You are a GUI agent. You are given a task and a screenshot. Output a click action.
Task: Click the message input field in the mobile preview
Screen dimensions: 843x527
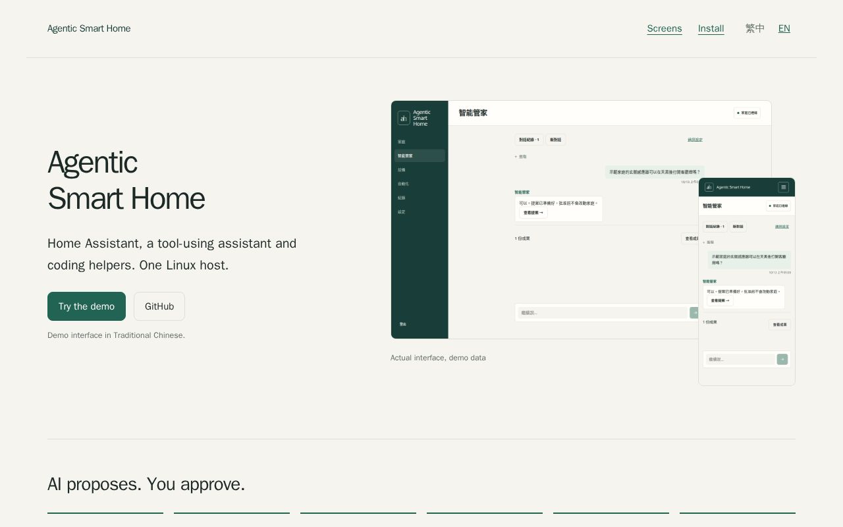pos(740,359)
